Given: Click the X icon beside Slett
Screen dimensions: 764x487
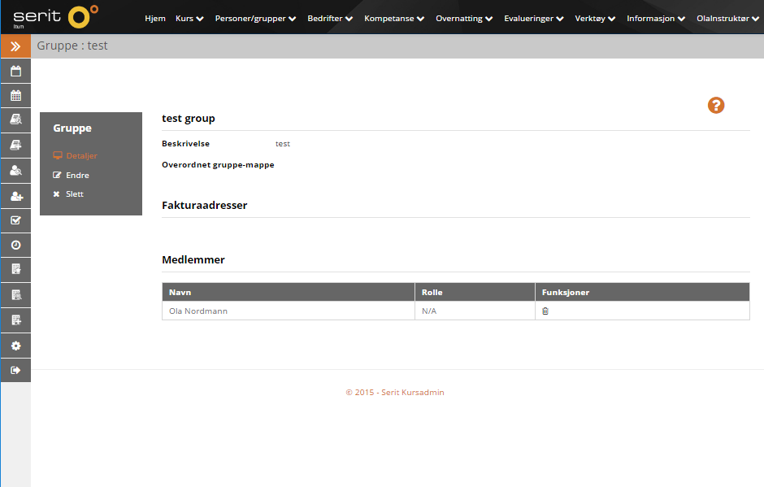Looking at the screenshot, I should (57, 194).
